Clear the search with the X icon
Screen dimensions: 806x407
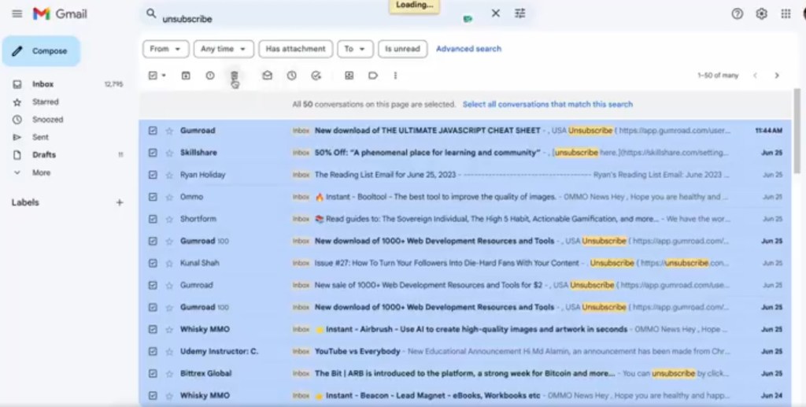pyautogui.click(x=496, y=13)
